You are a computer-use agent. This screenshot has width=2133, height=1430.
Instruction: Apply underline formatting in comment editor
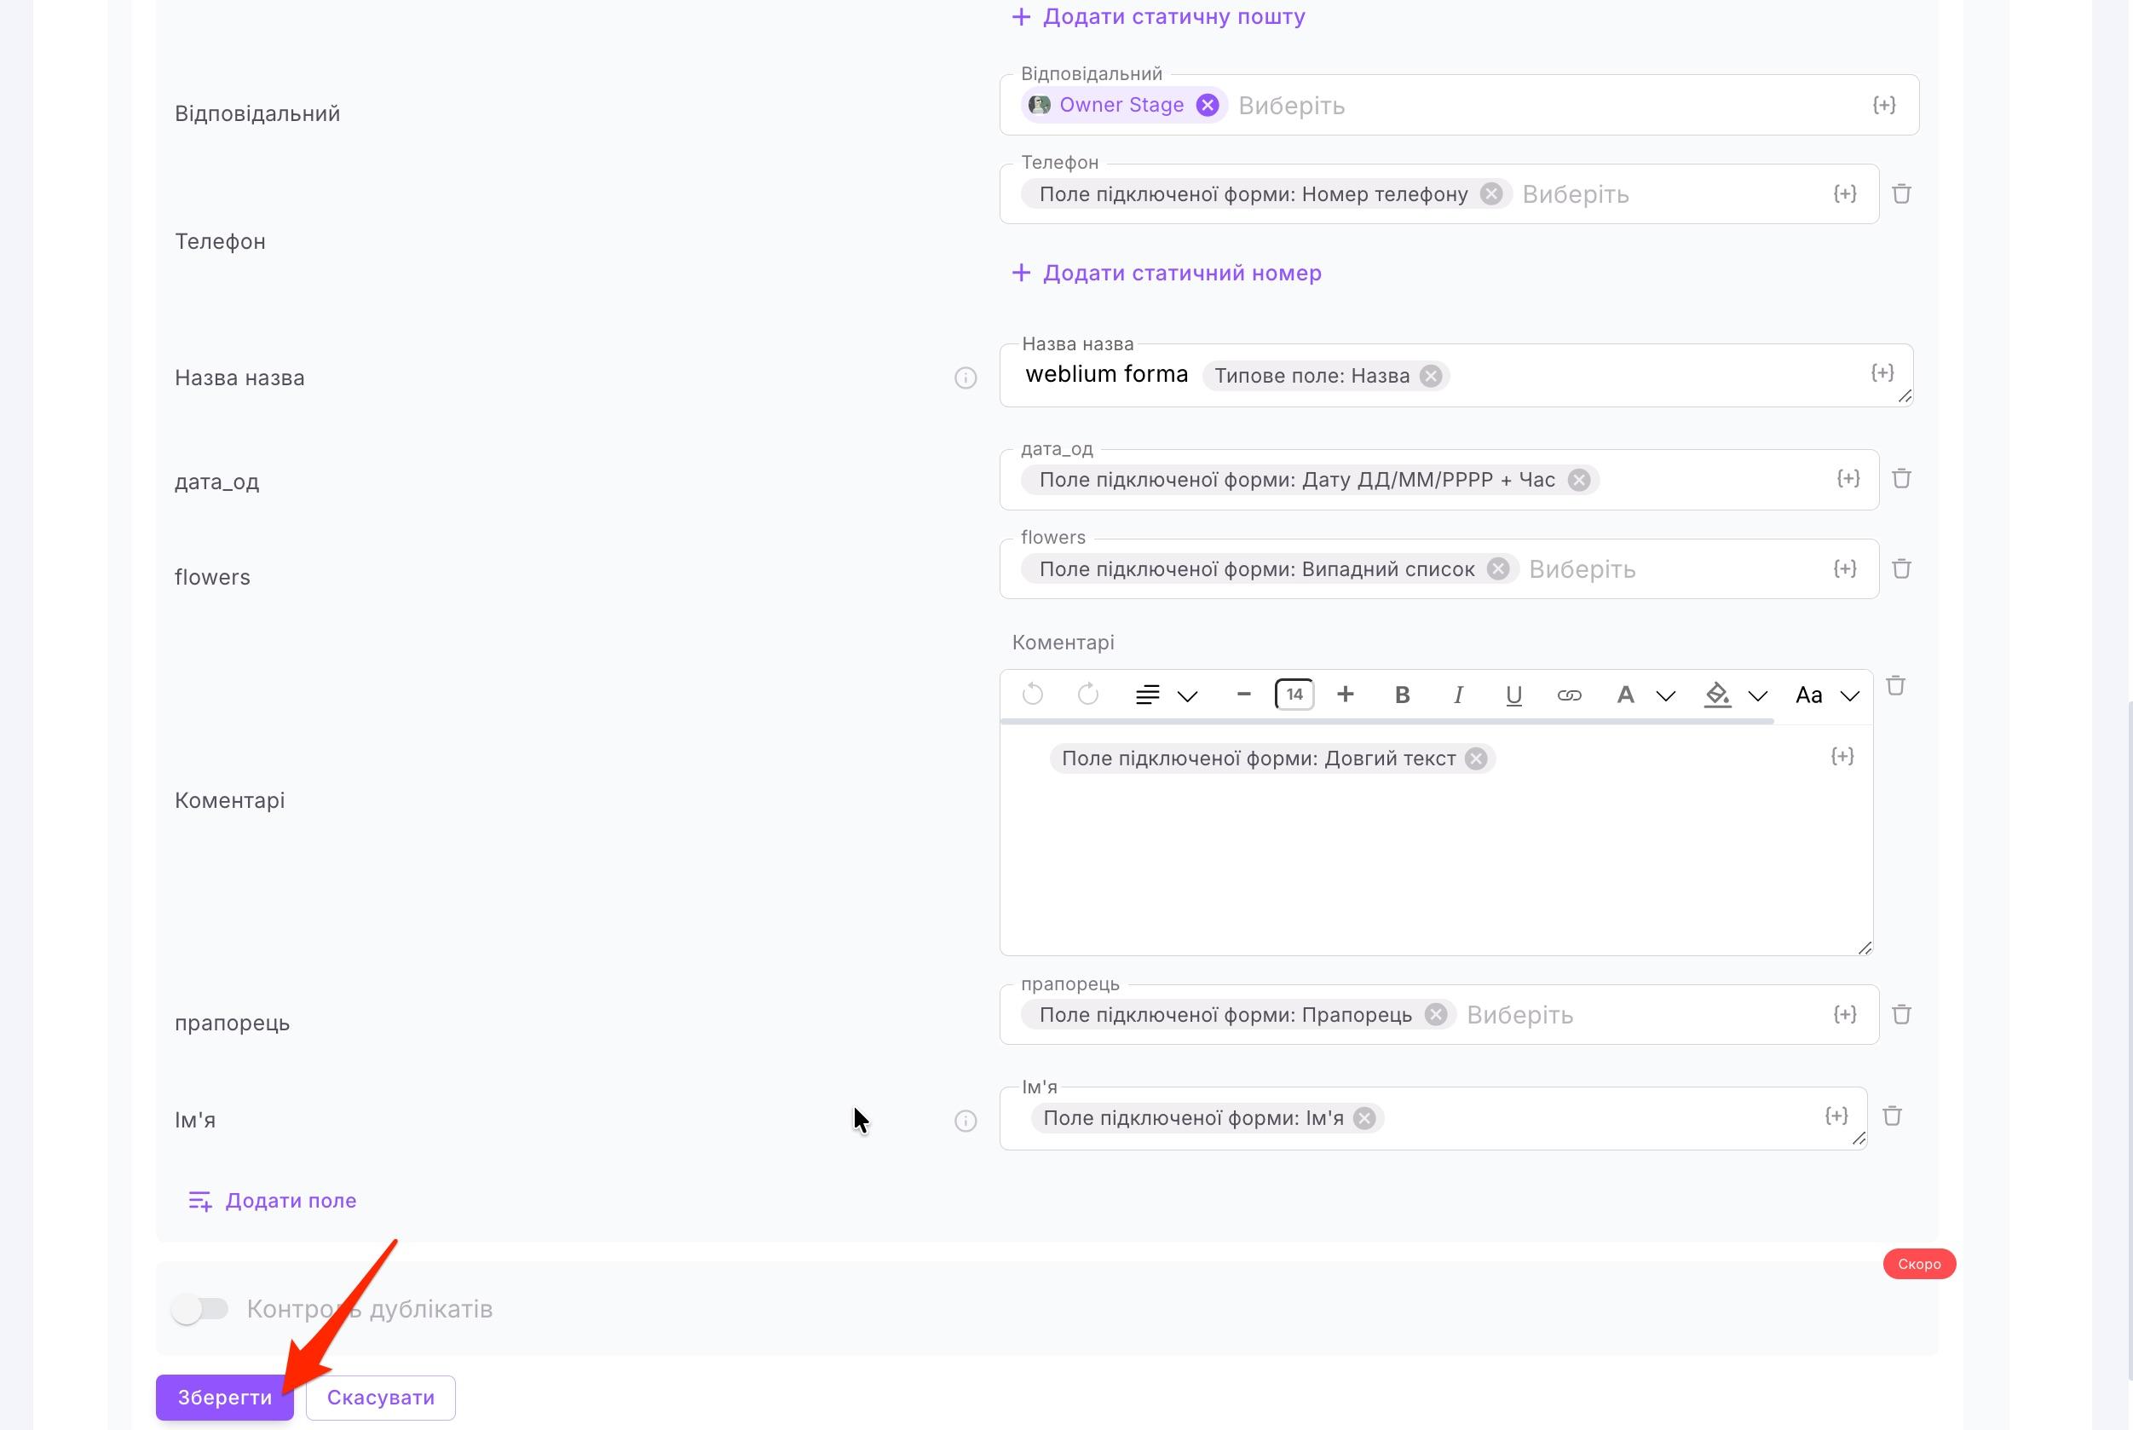1513,696
